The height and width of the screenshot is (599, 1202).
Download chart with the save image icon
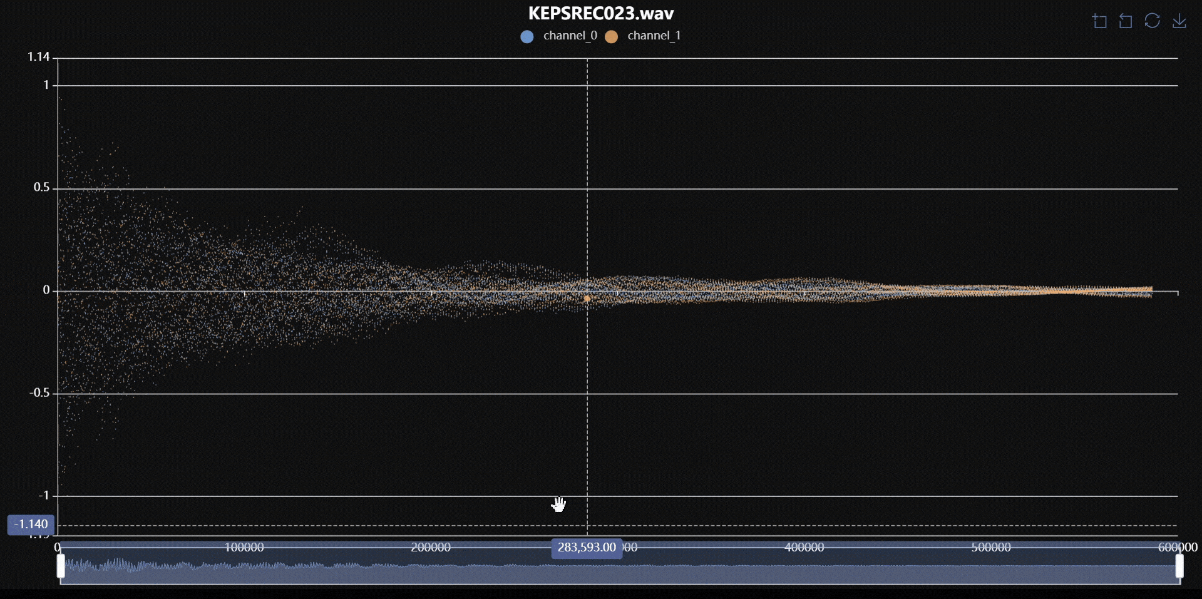1179,21
